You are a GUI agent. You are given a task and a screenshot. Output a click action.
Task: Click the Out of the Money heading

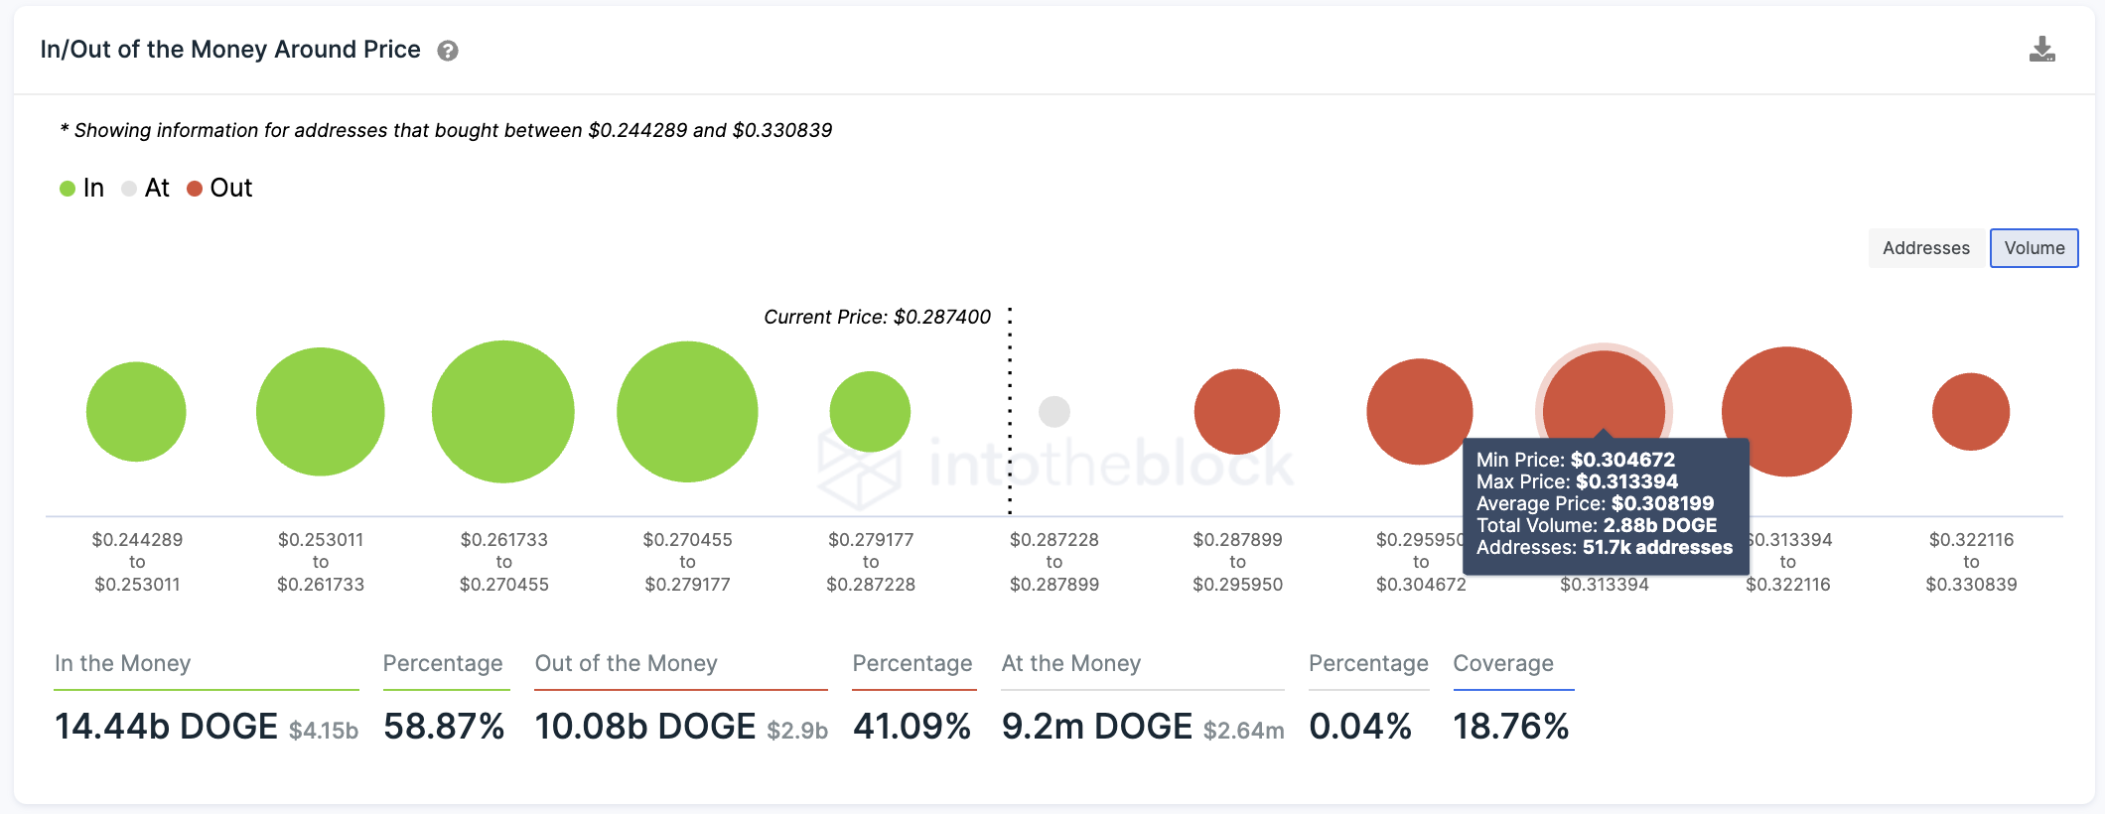tap(627, 663)
